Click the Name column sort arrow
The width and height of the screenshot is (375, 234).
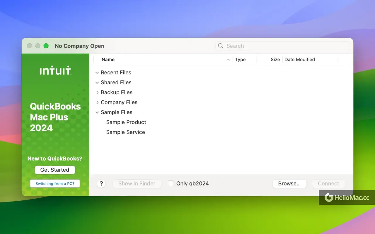[x=228, y=60]
